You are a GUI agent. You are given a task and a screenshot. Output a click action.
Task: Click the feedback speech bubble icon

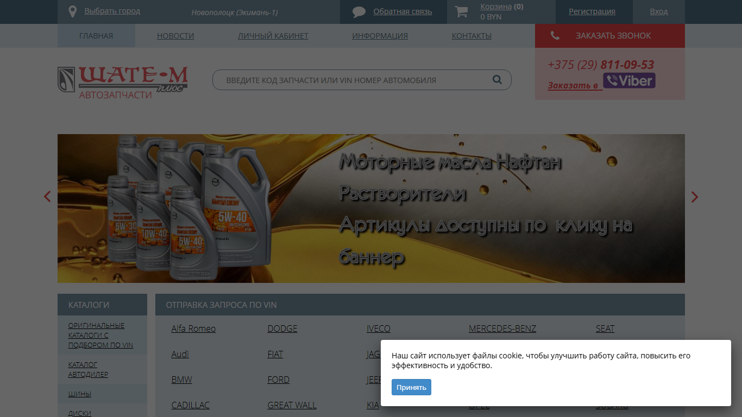click(x=359, y=12)
